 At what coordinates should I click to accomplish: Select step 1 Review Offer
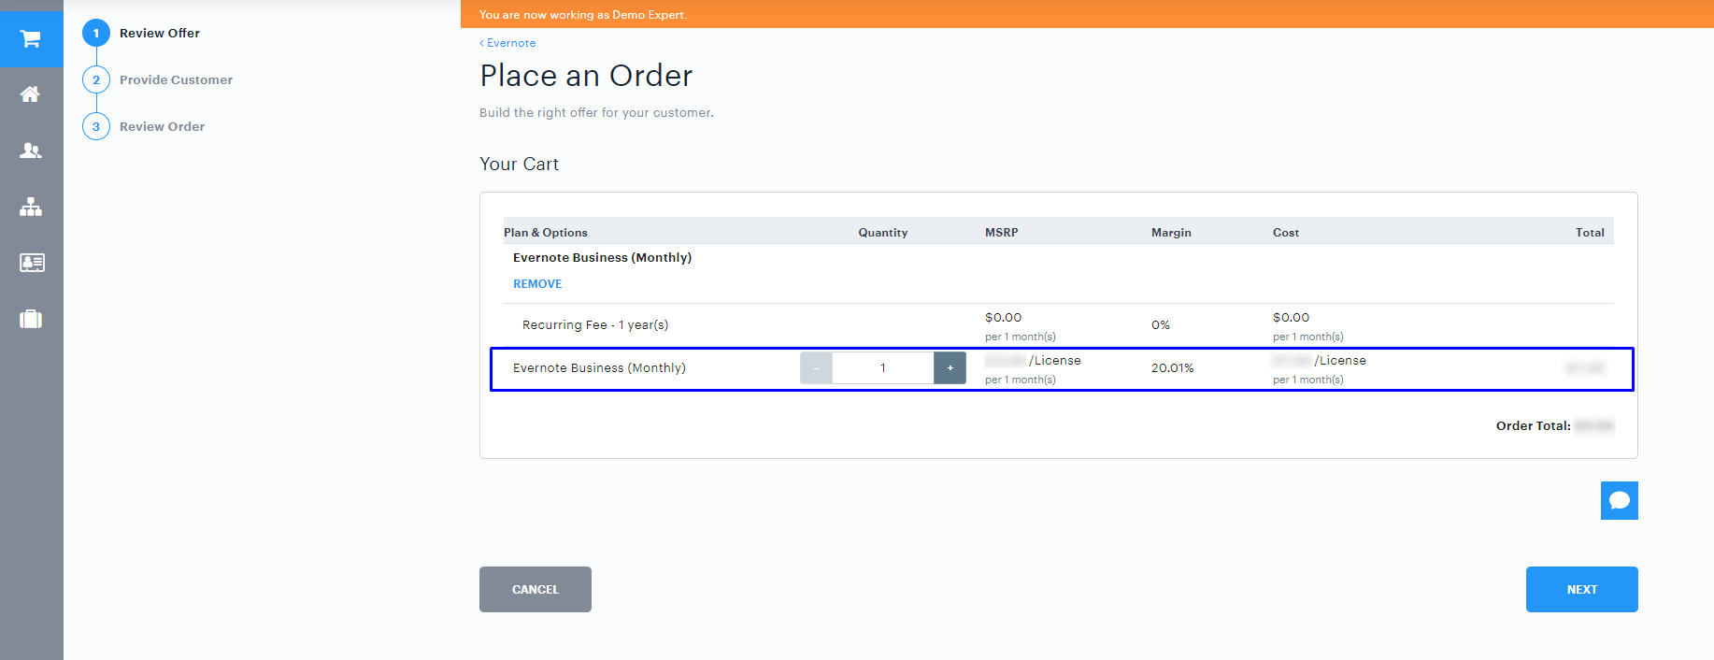(142, 33)
